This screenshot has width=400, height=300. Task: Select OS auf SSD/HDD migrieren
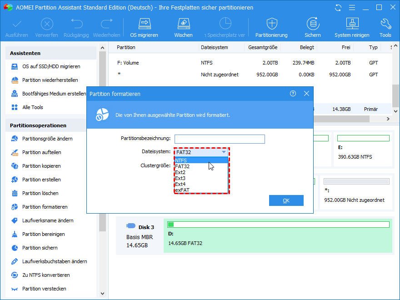(51, 66)
